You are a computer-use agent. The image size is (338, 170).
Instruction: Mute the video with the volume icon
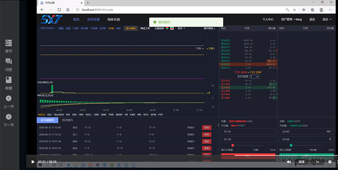click(x=288, y=162)
